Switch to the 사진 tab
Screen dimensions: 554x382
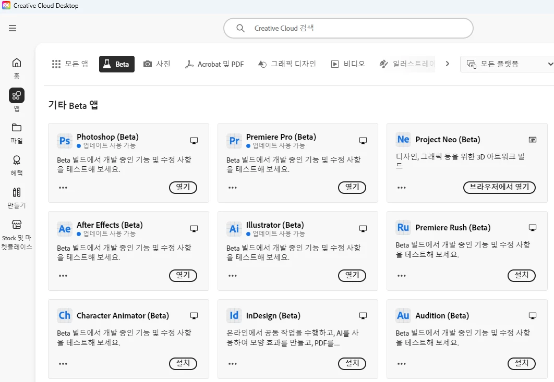click(x=157, y=64)
